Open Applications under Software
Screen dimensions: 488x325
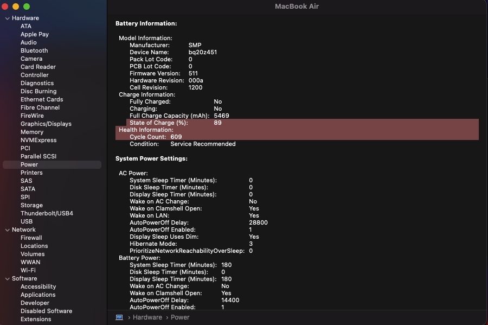[x=38, y=295]
